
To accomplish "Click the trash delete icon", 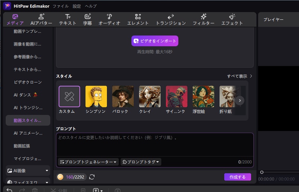I will (35, 190).
